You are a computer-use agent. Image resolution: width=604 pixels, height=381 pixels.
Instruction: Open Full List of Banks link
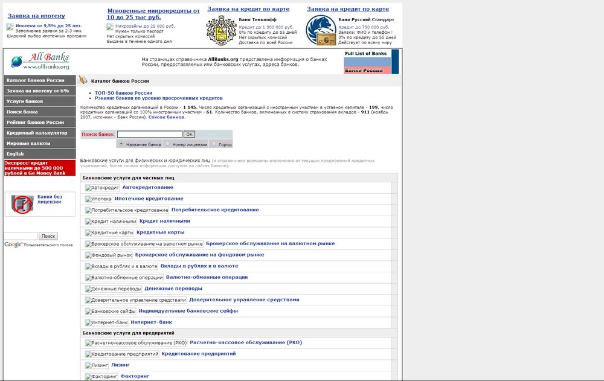[x=365, y=54]
